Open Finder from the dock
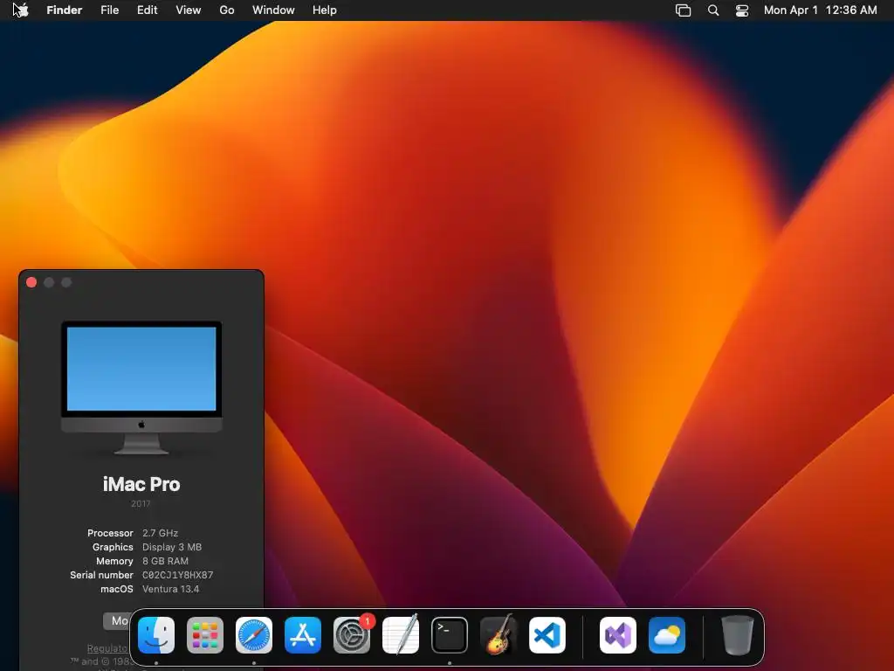The width and height of the screenshot is (894, 671). click(x=156, y=635)
